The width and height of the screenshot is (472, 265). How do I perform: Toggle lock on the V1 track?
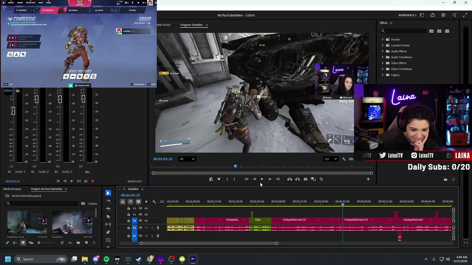point(129,220)
